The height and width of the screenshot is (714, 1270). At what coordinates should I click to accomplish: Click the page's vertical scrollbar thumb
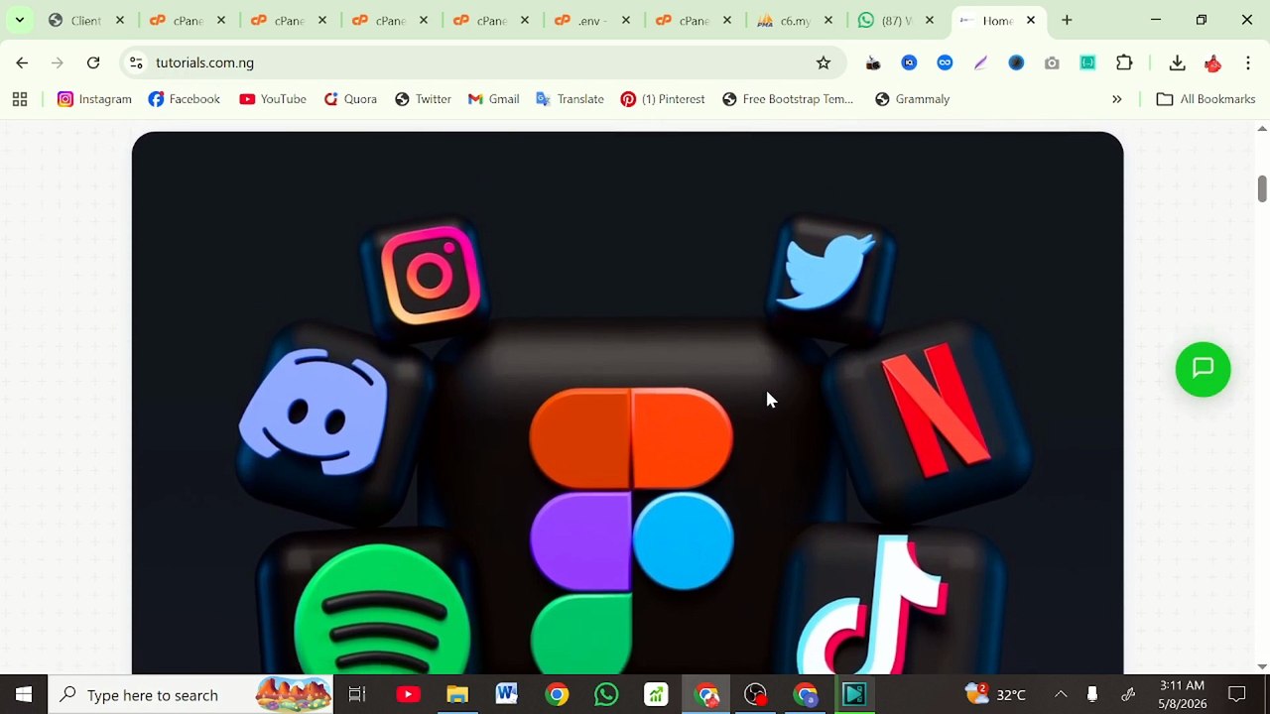pos(1262,188)
